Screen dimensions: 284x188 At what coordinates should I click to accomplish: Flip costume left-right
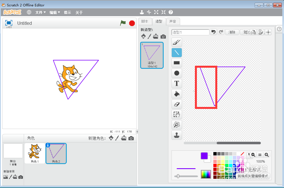(x=253, y=32)
